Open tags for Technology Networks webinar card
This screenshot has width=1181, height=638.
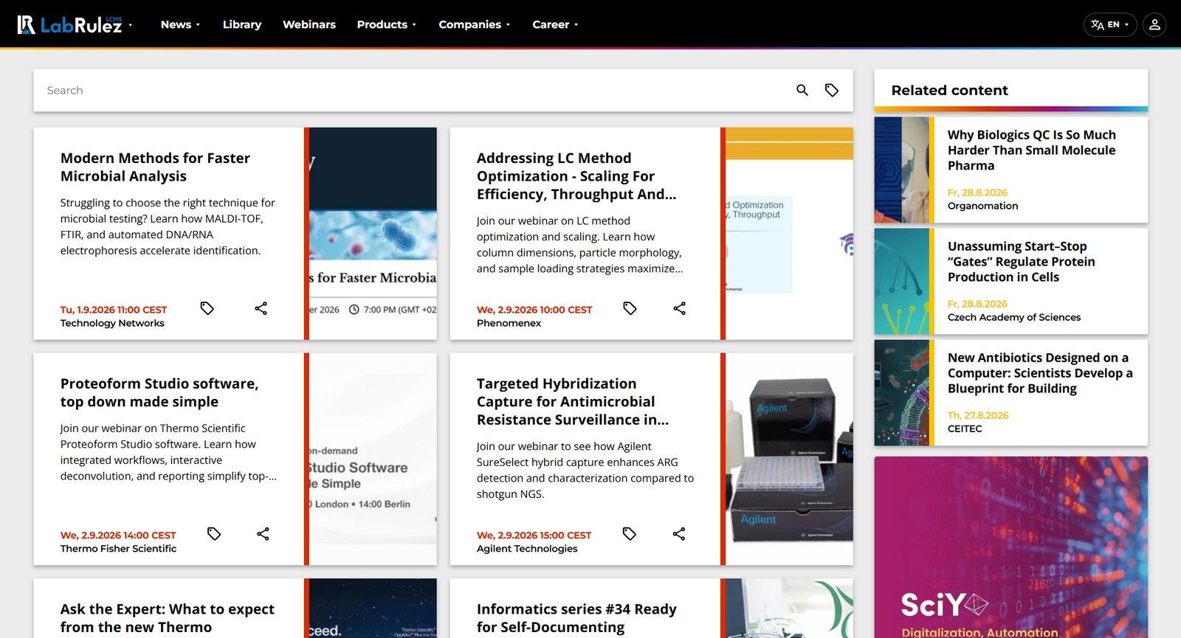pos(207,308)
